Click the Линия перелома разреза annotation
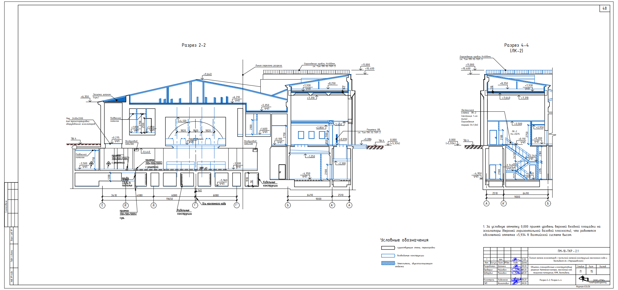618x290 pixels. 268,66
